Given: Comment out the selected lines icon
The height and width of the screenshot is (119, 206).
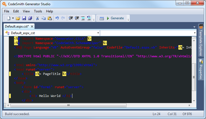Looking at the screenshot, I should pyautogui.click(x=83, y=18).
